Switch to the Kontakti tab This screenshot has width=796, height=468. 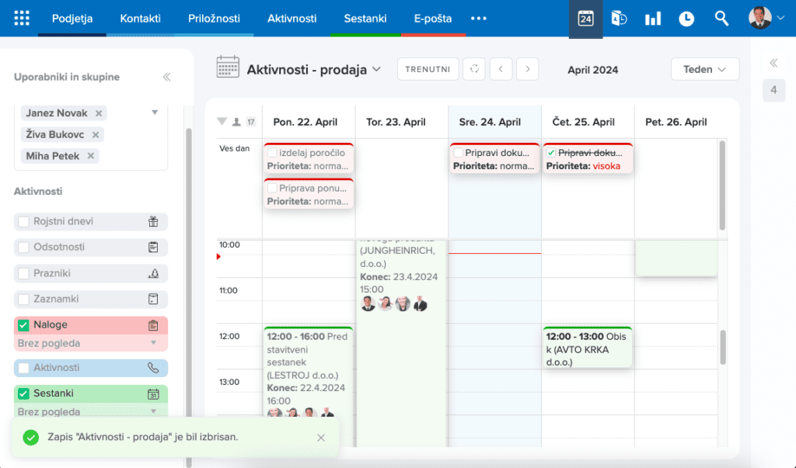[x=140, y=18]
